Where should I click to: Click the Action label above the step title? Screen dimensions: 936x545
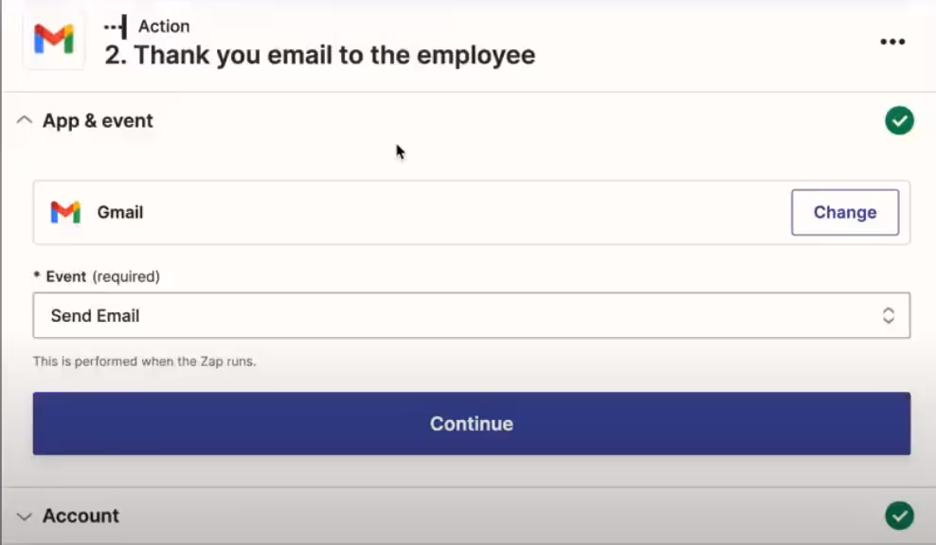coord(165,26)
